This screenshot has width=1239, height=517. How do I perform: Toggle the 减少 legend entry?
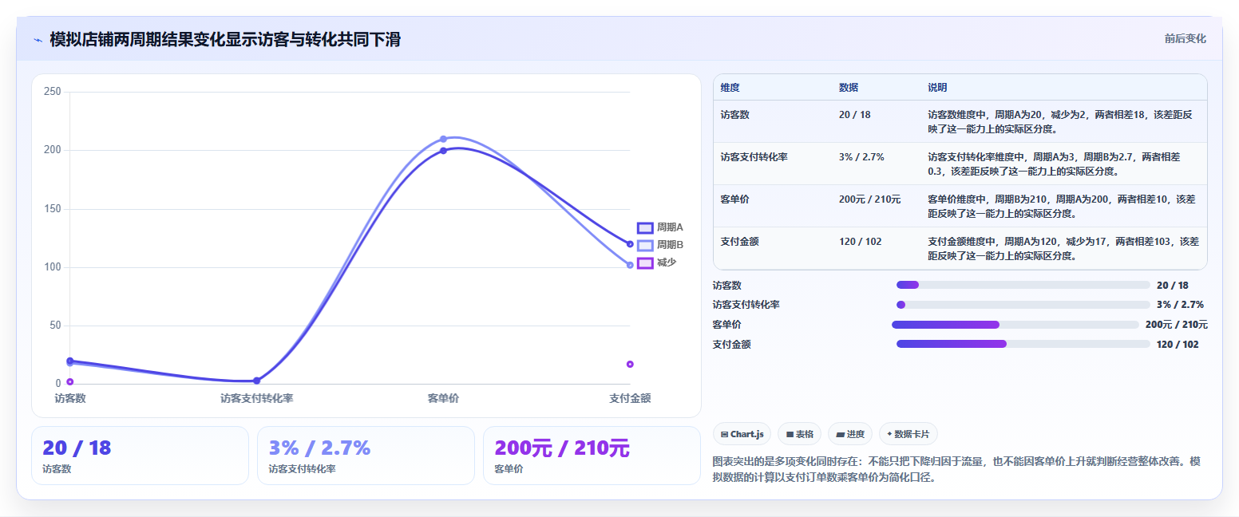pyautogui.click(x=657, y=262)
